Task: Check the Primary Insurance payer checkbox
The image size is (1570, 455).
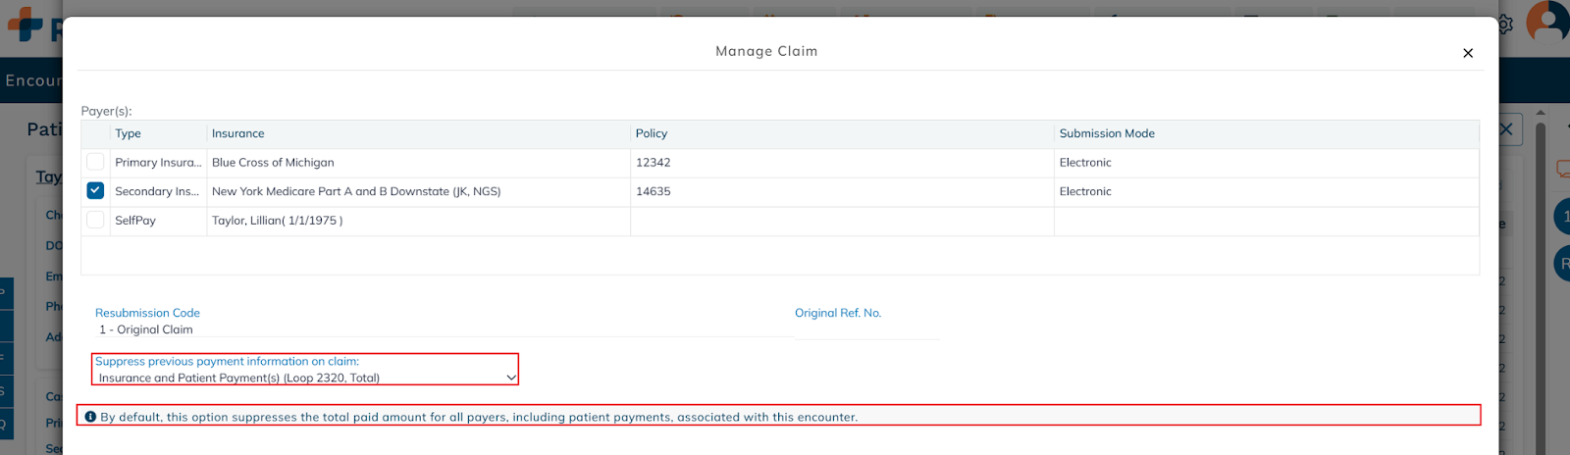Action: 95,162
